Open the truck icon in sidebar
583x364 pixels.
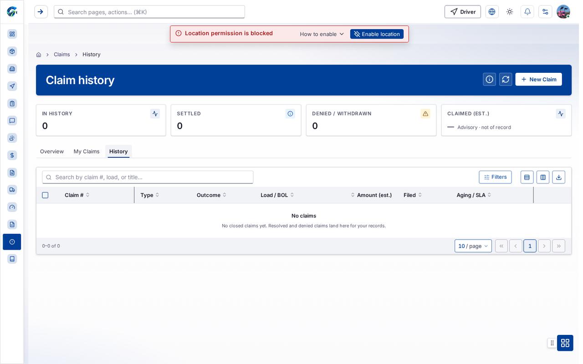click(x=12, y=190)
